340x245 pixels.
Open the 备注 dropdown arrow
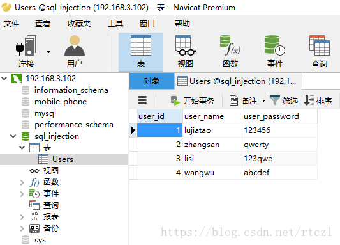coord(263,100)
